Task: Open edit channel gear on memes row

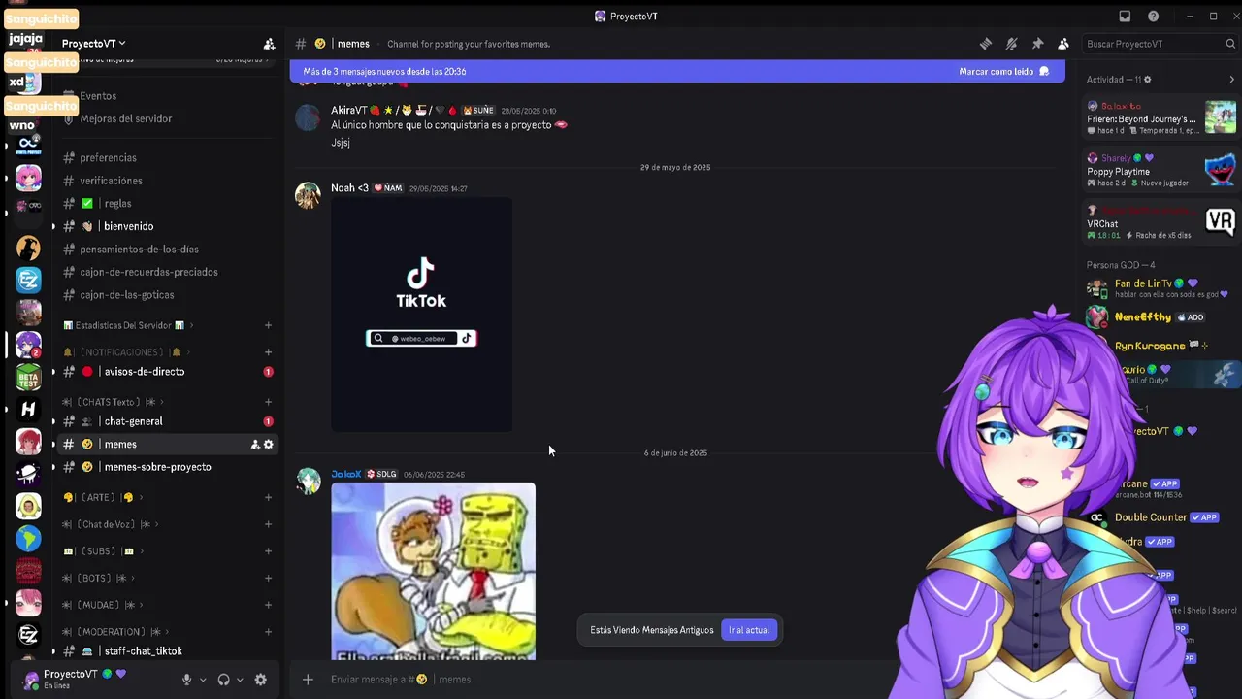Action: [269, 445]
